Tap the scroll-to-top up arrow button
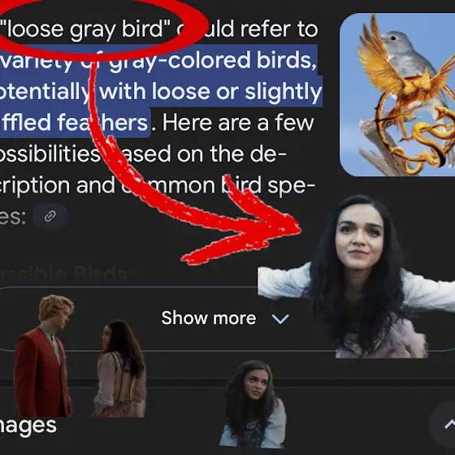This screenshot has width=455, height=455. [x=447, y=424]
